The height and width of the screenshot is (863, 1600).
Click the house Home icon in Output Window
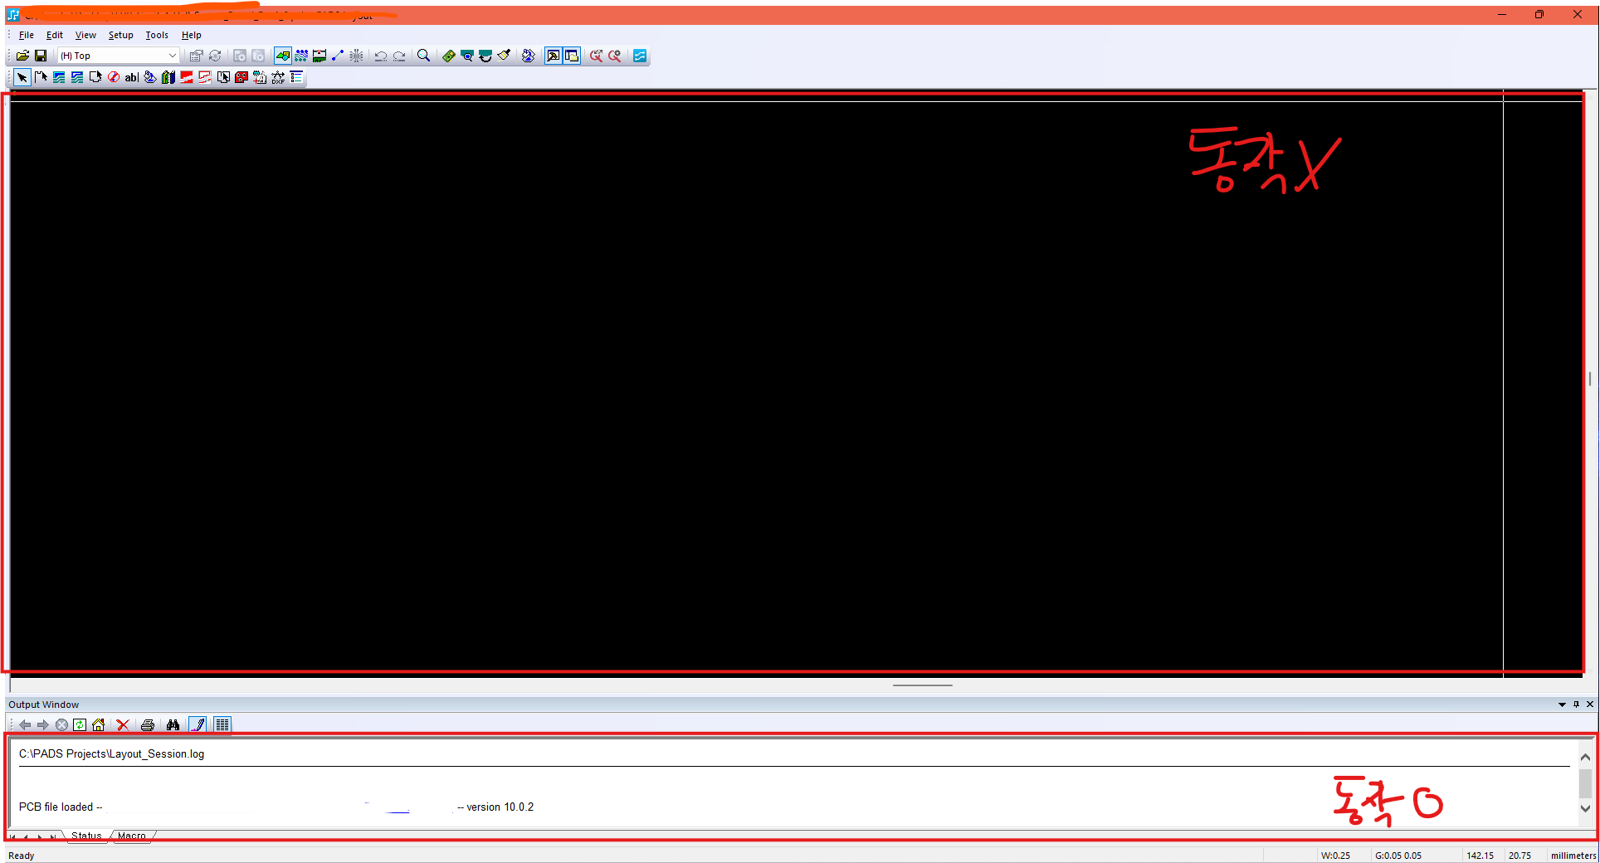(x=99, y=724)
